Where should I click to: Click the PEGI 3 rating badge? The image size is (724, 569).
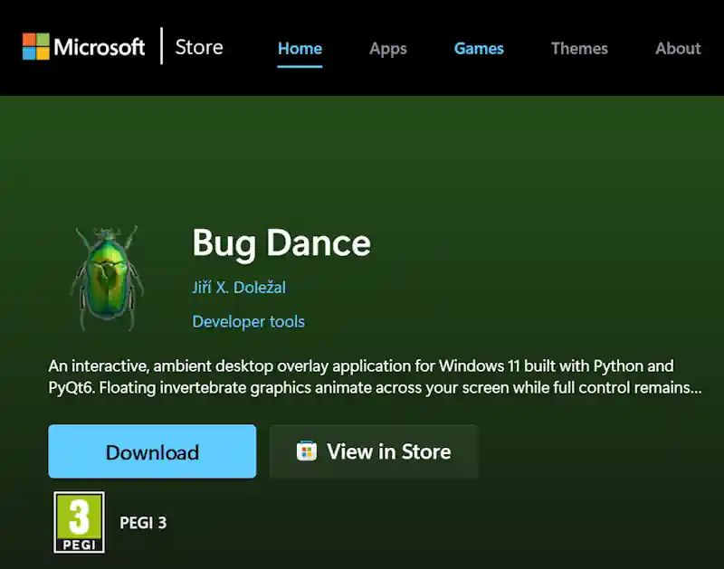click(79, 522)
